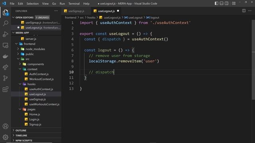The height and width of the screenshot is (143, 255).
Task: Open the Run menu
Action: (x=62, y=4)
